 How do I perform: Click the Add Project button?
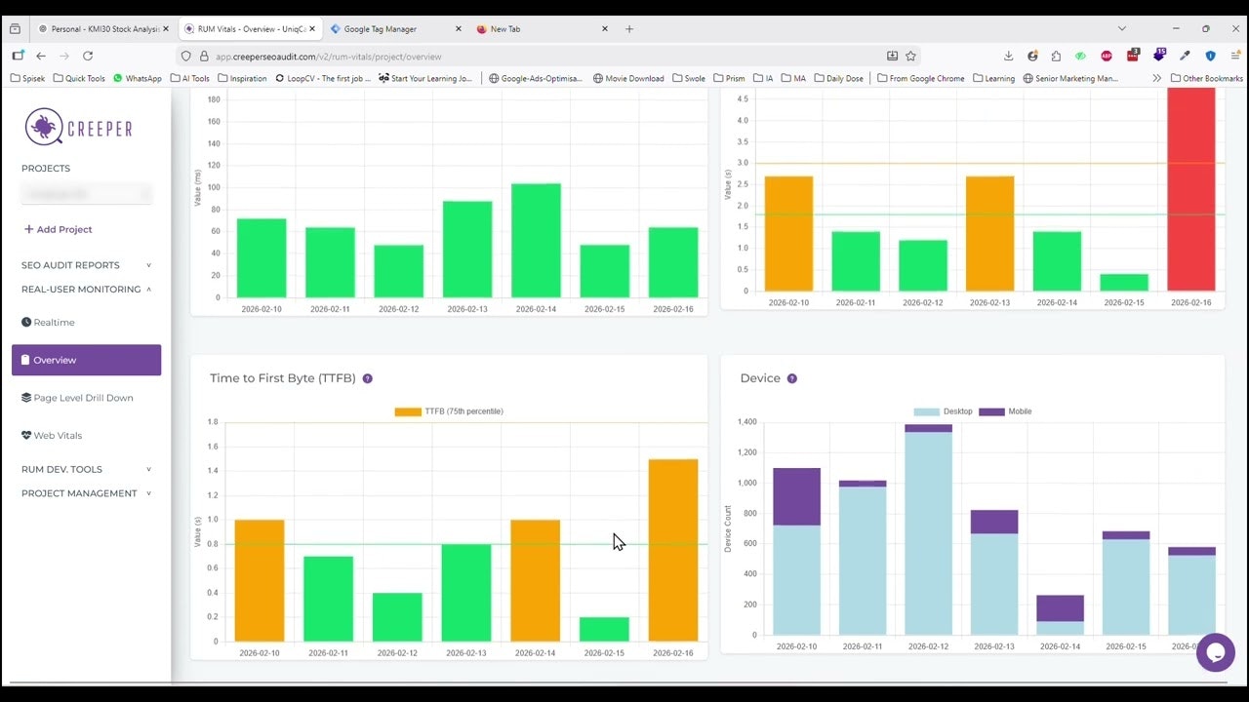click(58, 229)
